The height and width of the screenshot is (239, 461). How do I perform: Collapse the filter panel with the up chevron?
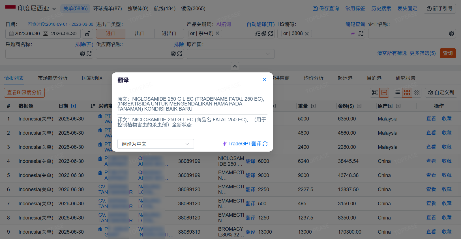235,66
